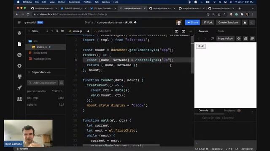Refresh the sandbox browser preview
The width and height of the screenshot is (270, 151).
click(212, 39)
